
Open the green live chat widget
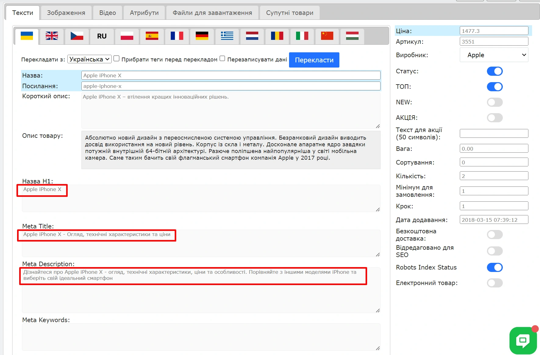click(x=523, y=340)
